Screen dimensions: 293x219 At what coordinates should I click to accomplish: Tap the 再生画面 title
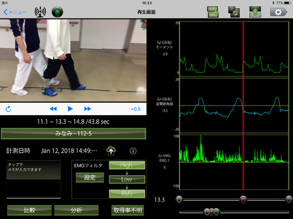[x=146, y=12]
